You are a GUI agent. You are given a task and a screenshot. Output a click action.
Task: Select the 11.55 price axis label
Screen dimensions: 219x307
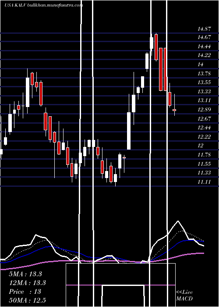204,164
